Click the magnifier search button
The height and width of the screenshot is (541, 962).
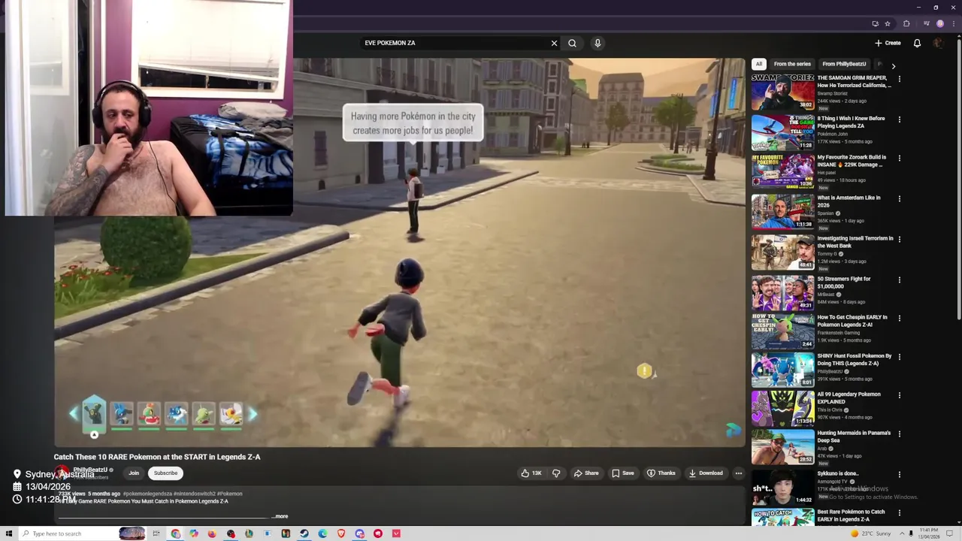(x=572, y=43)
